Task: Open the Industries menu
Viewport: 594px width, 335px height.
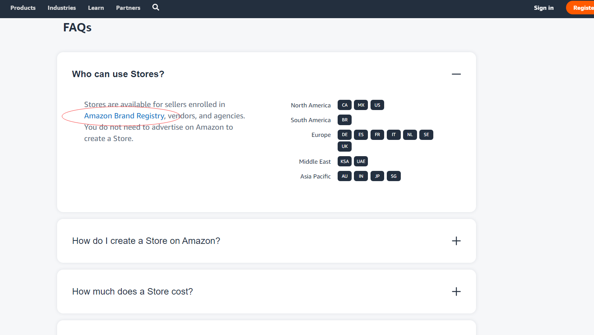Action: 62,8
